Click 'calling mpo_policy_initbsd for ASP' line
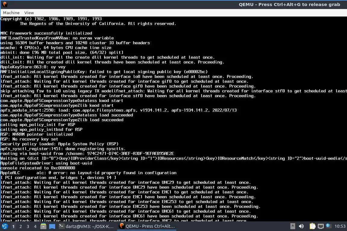The image size is (347, 231). point(41,130)
